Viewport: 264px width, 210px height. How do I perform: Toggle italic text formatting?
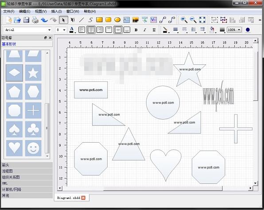click(145, 30)
